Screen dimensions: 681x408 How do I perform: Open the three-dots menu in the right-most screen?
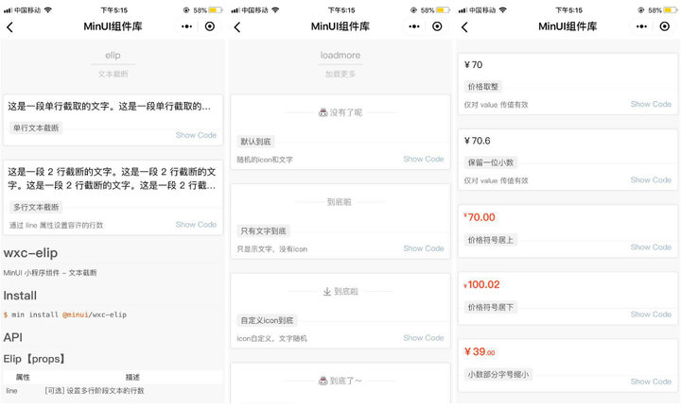point(641,26)
